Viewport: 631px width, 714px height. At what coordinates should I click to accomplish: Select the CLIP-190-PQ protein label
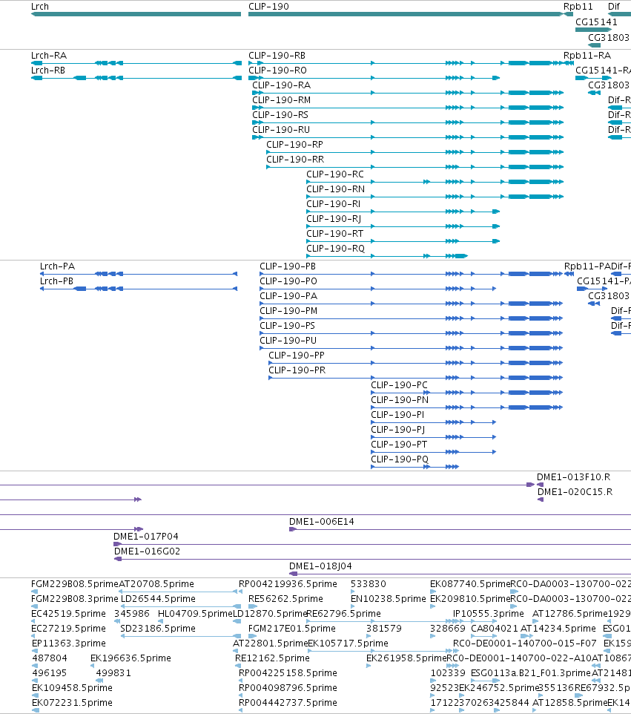coord(400,459)
